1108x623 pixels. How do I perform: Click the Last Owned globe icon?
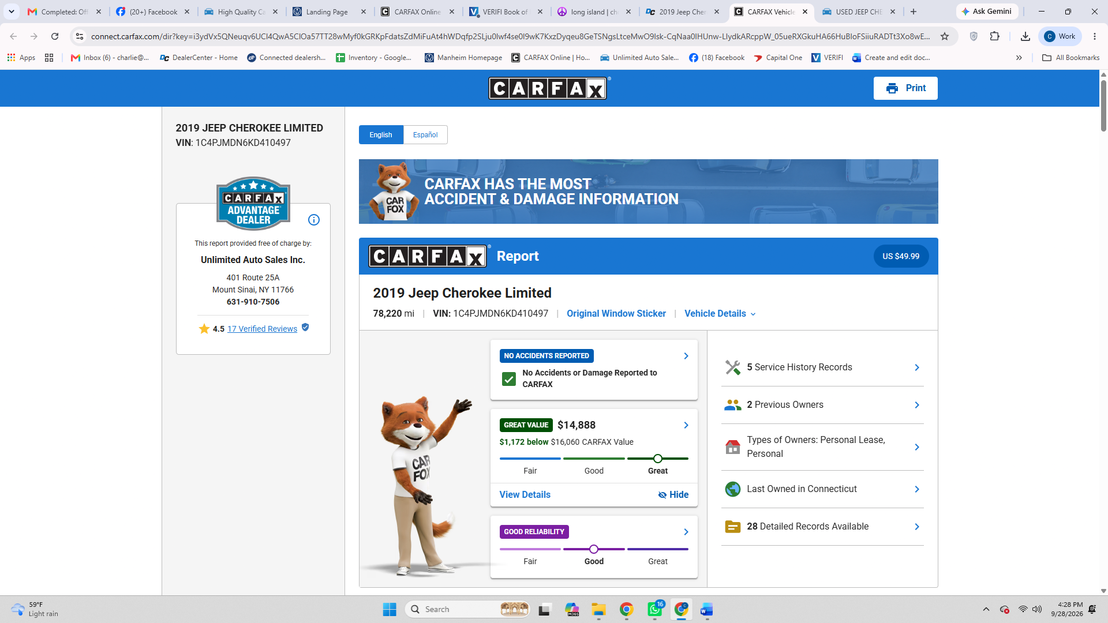(x=733, y=489)
